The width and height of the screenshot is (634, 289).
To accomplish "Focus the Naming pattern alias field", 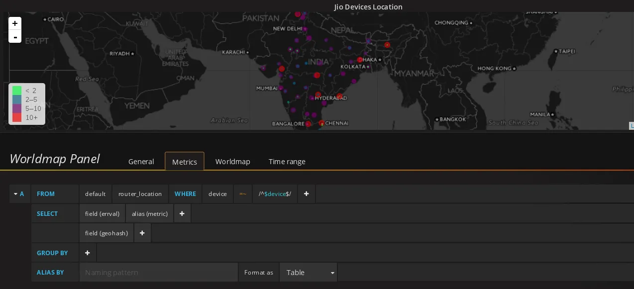I will [x=159, y=272].
